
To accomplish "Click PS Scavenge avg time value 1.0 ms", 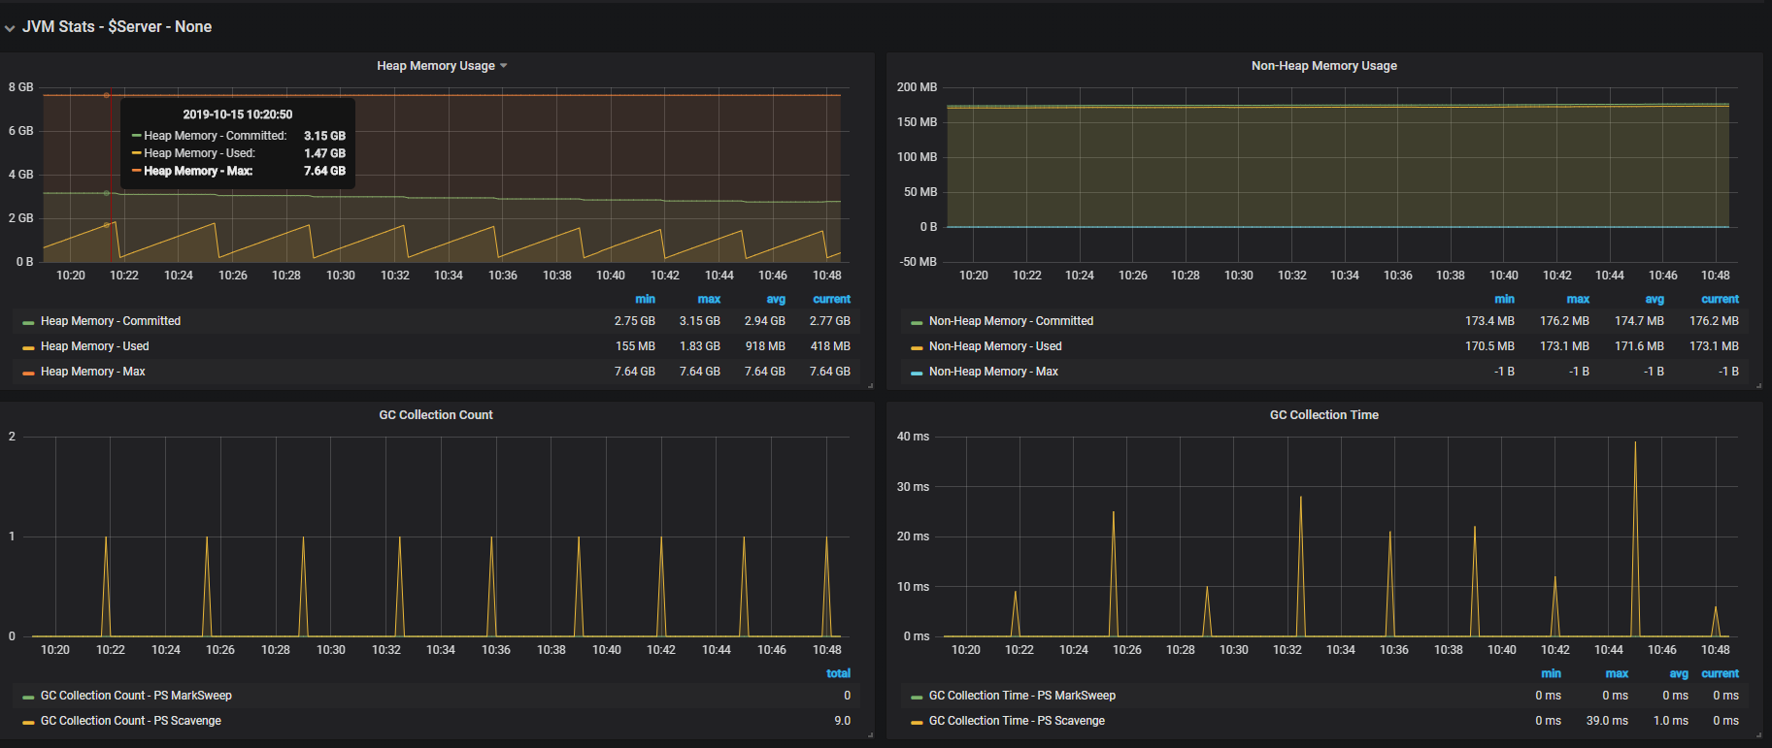I will pyautogui.click(x=1670, y=721).
